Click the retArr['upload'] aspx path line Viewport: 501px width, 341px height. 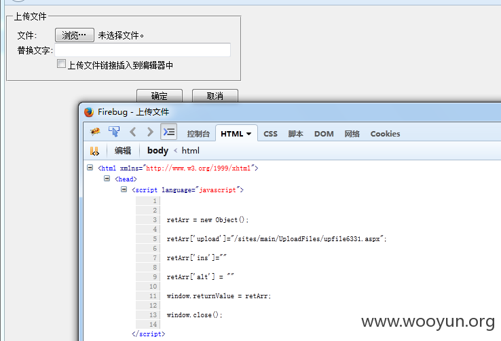tap(276, 238)
